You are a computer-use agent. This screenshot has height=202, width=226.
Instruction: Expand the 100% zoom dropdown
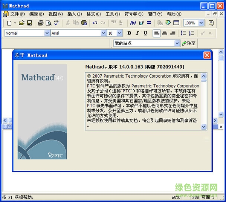(x=201, y=23)
